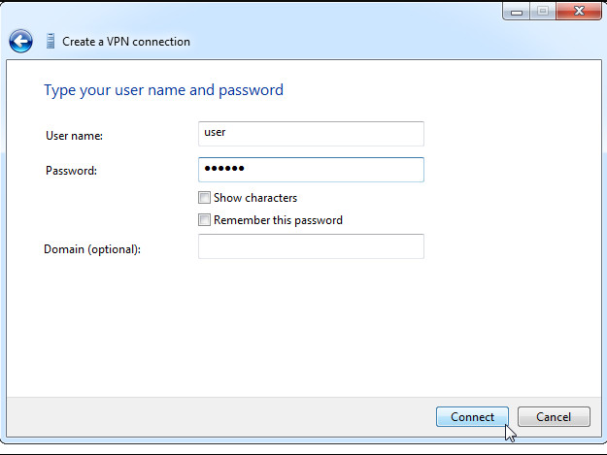Click the "Password:" label

[72, 171]
